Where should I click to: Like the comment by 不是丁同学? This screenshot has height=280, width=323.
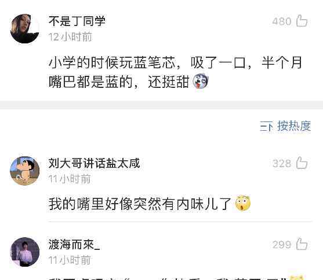click(302, 21)
